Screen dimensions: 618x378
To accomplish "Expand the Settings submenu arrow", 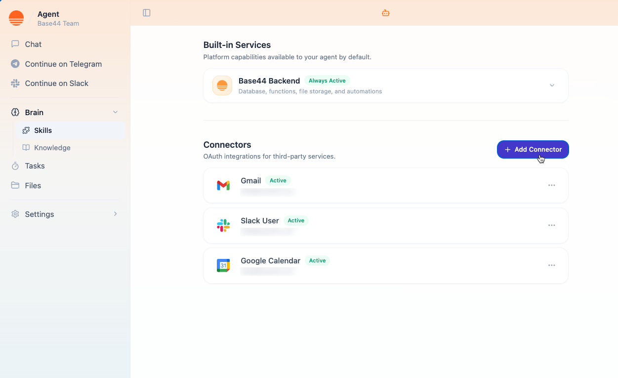I will pos(116,214).
